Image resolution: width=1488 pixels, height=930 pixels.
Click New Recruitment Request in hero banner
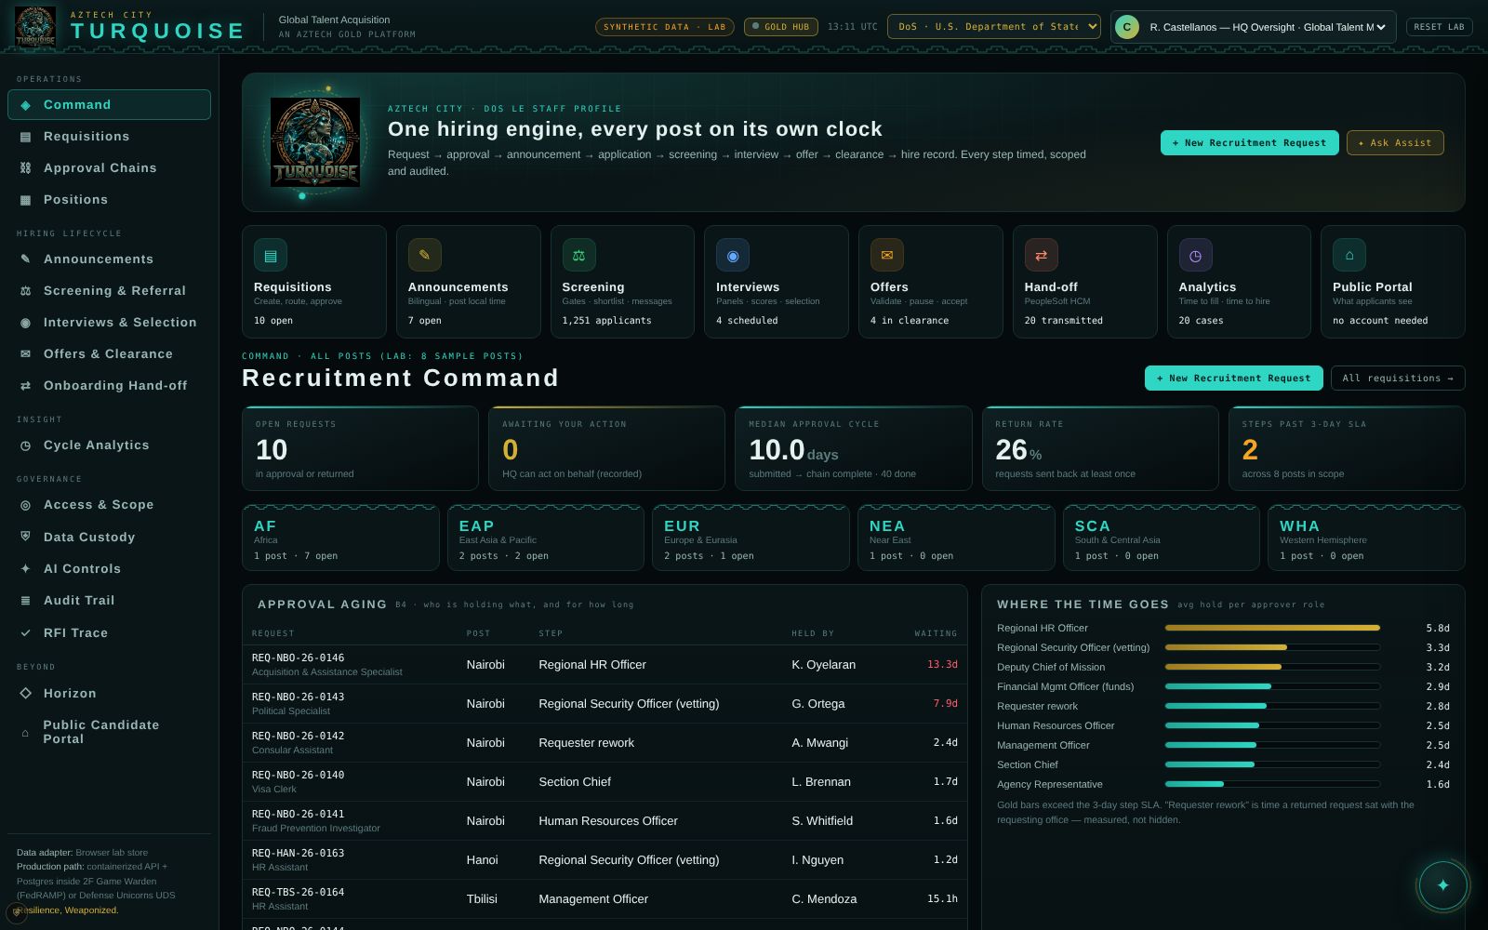click(x=1249, y=143)
